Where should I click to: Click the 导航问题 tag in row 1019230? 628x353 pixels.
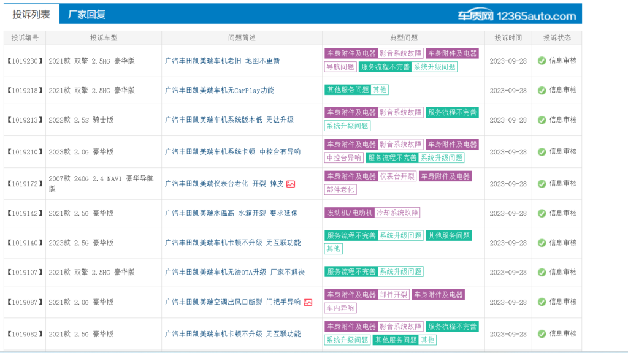(340, 67)
